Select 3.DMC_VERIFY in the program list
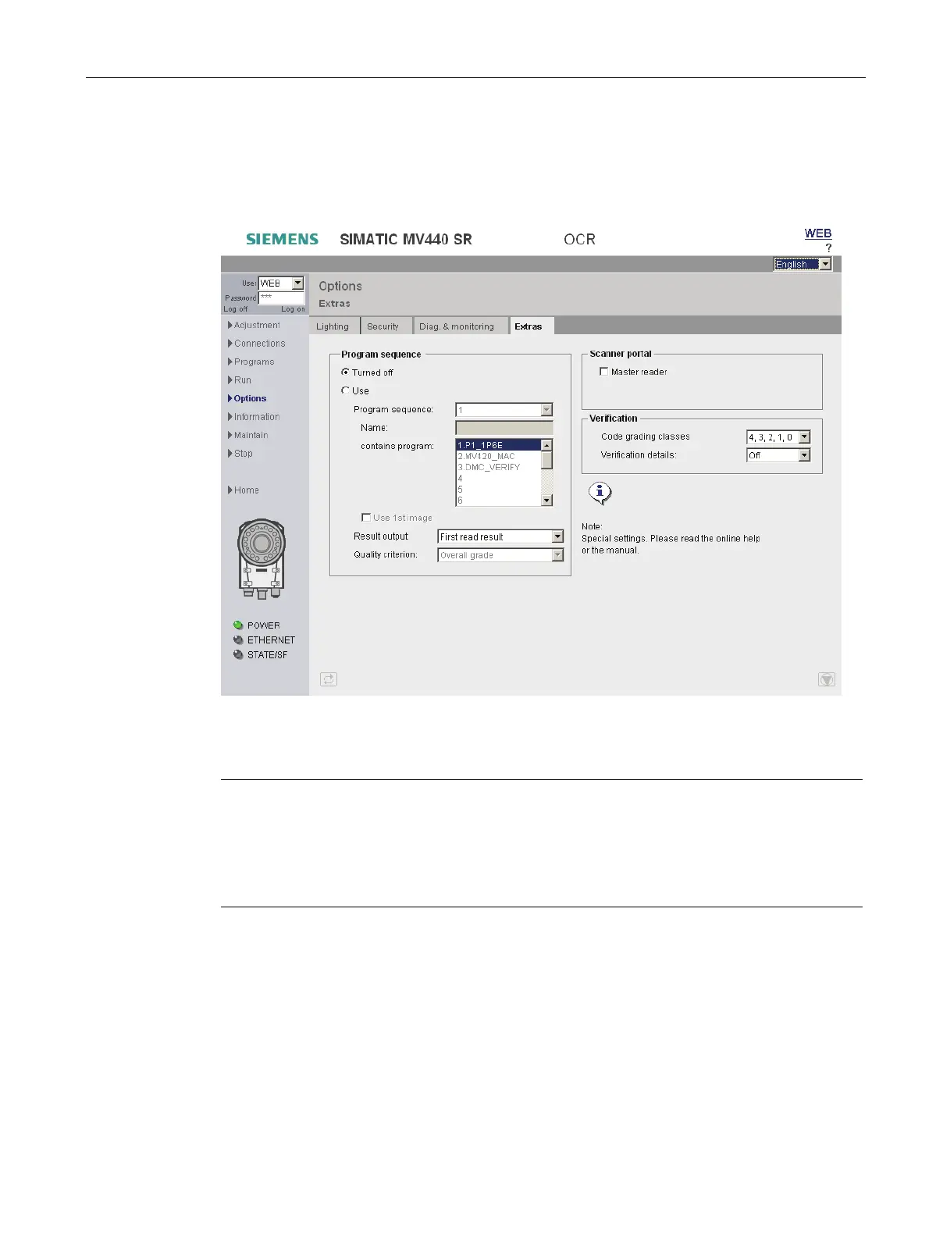Screen dimensions: 929x1240 pyautogui.click(x=497, y=467)
